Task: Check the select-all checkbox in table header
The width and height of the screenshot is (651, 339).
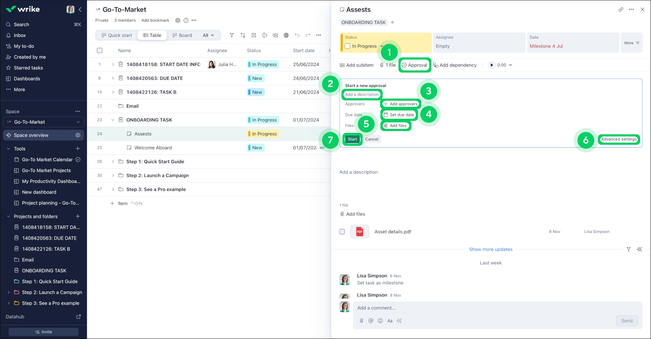Action: [x=100, y=51]
